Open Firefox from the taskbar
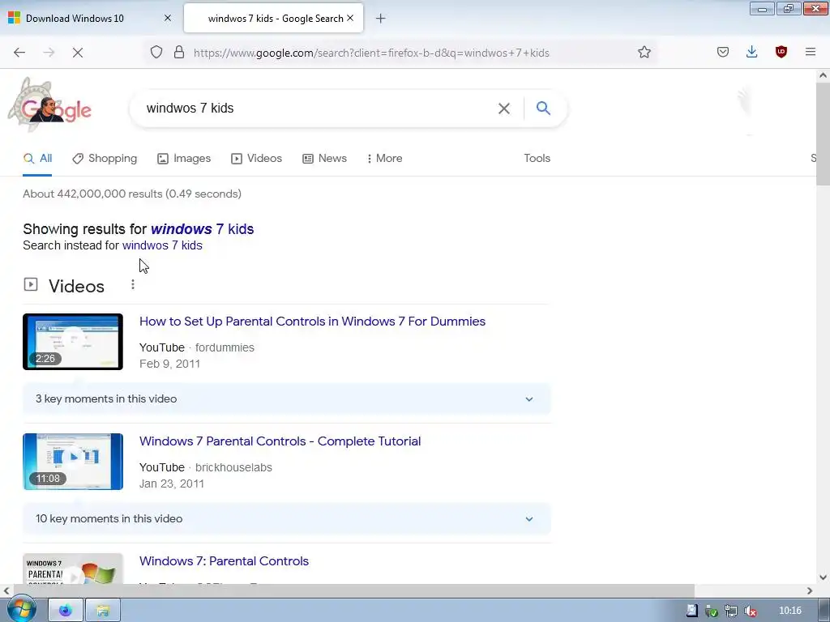Viewport: 830px width, 622px height. point(66,611)
